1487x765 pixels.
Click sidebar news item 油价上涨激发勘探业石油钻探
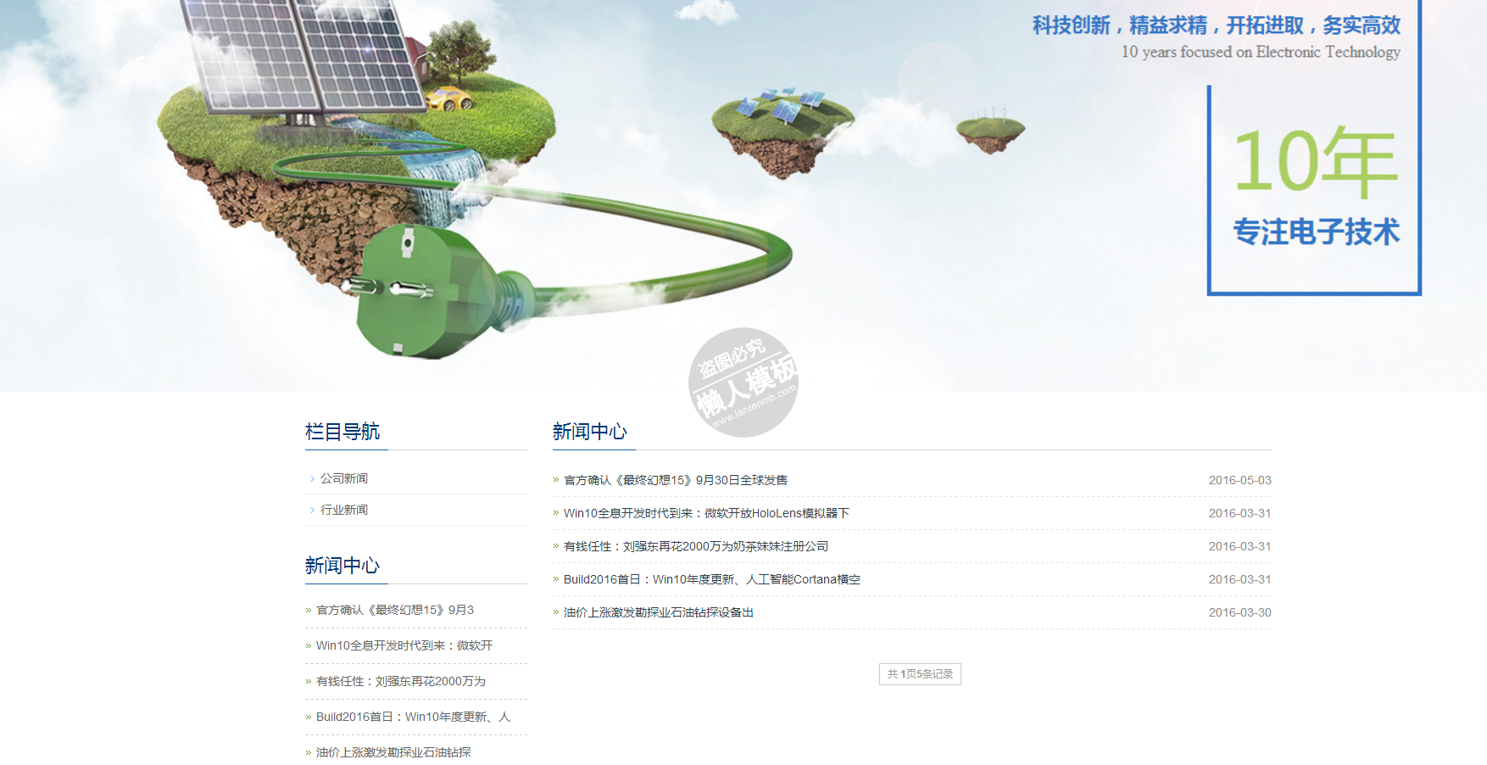click(x=393, y=752)
